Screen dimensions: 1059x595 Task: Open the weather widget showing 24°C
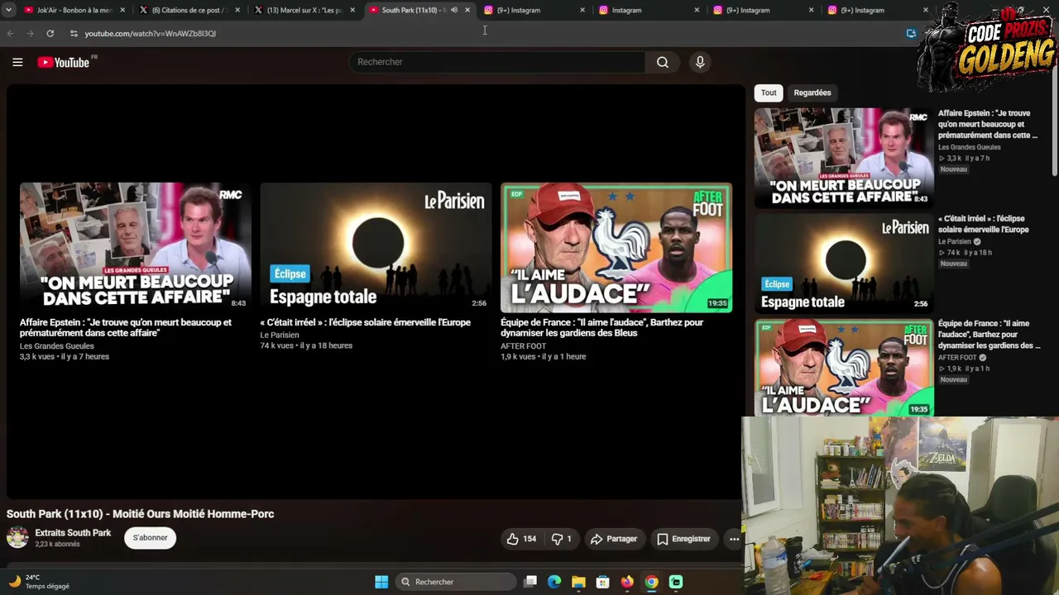click(x=39, y=582)
